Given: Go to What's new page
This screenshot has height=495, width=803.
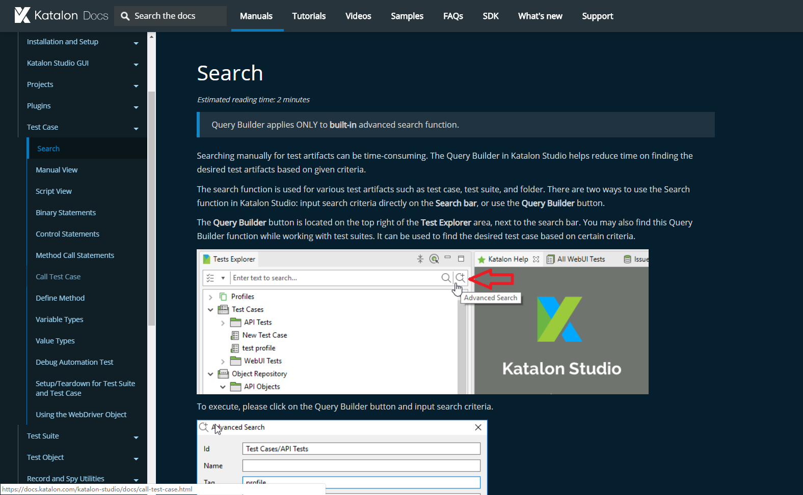Looking at the screenshot, I should point(540,16).
